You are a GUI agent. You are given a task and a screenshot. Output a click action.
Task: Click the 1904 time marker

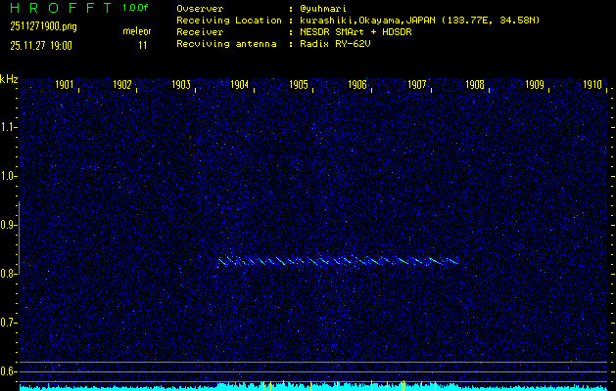tap(239, 85)
